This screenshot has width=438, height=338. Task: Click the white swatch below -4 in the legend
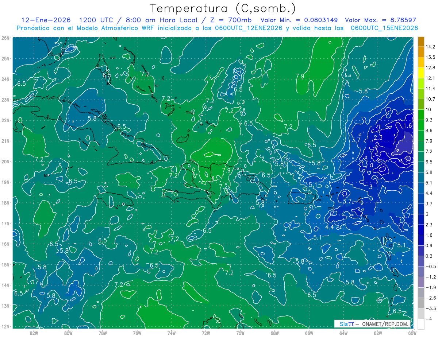click(421, 324)
